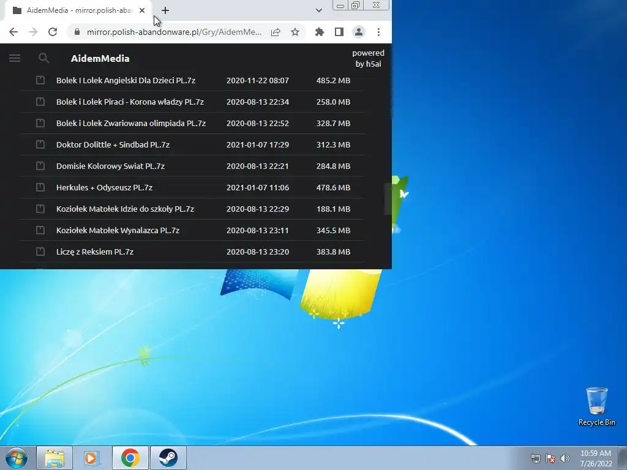
Task: Click the network tray icon
Action: 535,458
